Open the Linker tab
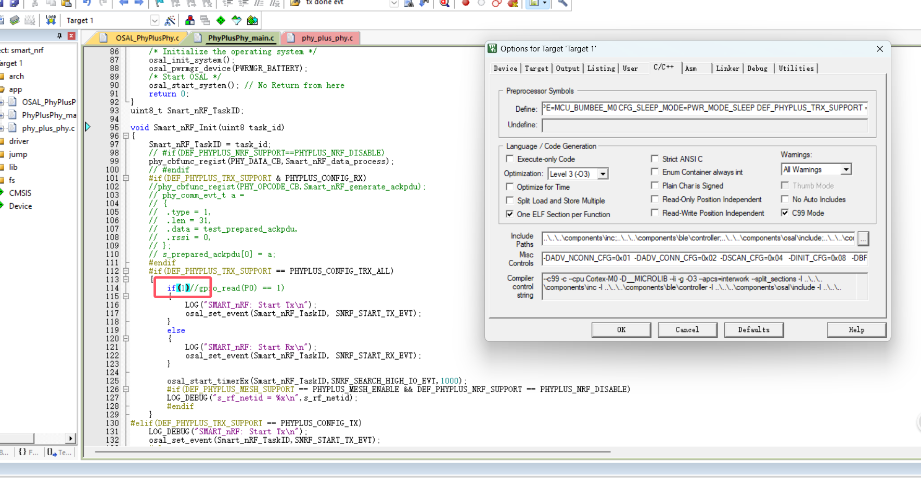This screenshot has height=478, width=921. tap(727, 69)
